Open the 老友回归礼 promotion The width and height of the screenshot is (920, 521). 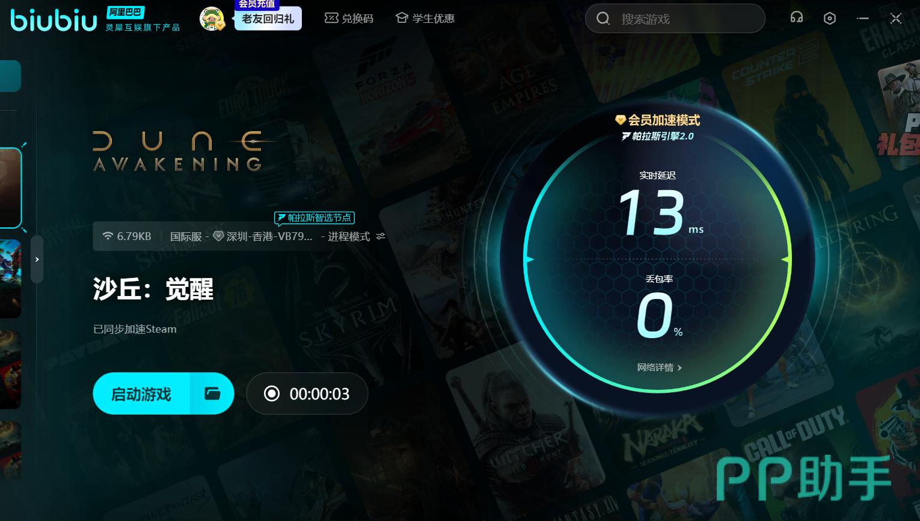pyautogui.click(x=268, y=19)
